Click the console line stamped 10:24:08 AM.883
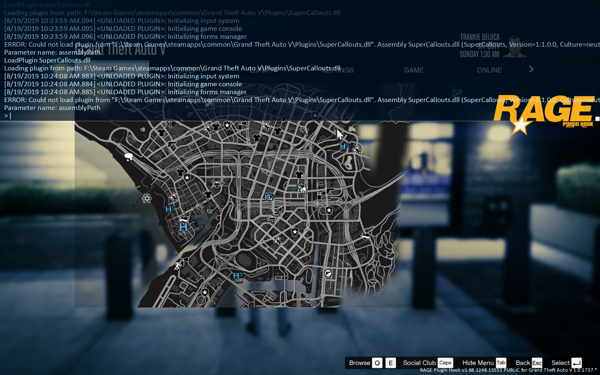Viewport: 600px width, 375px height. pyautogui.click(x=122, y=76)
